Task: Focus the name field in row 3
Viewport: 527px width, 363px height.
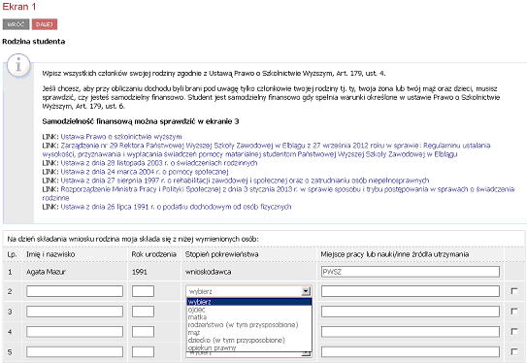Action: tap(75, 312)
